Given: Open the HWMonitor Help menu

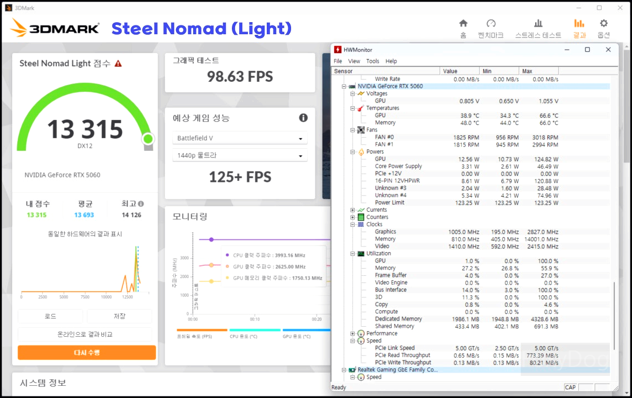Looking at the screenshot, I should point(391,61).
